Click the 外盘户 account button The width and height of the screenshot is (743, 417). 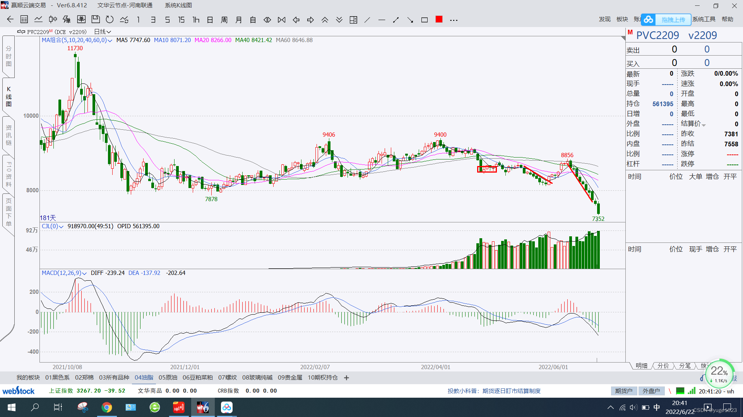click(651, 391)
